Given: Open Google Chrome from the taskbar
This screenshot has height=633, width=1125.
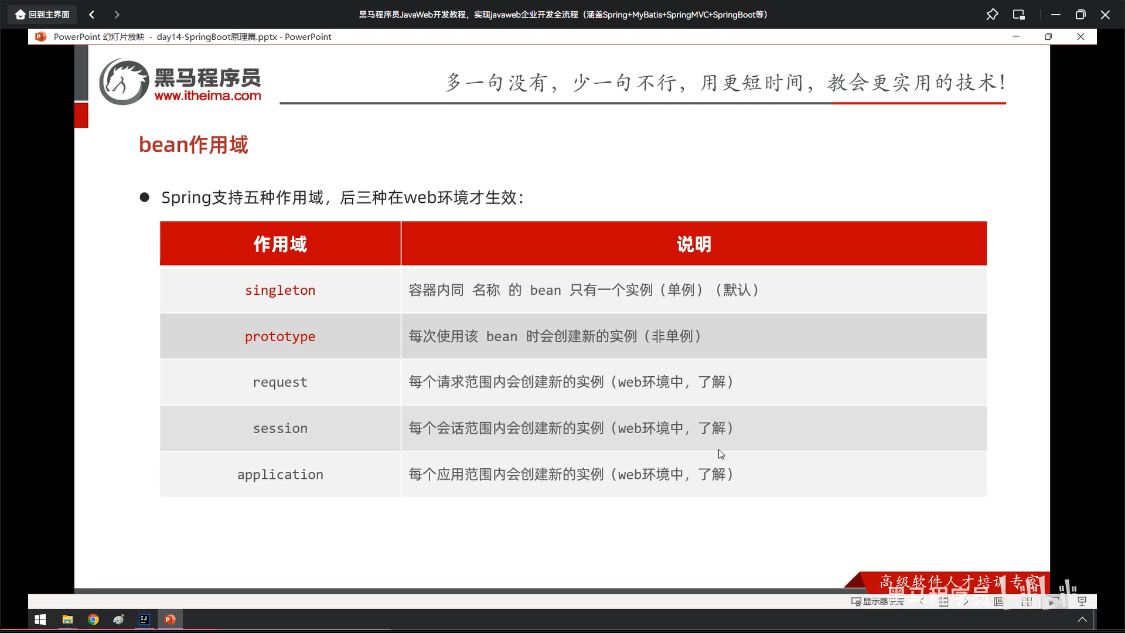Looking at the screenshot, I should click(93, 620).
